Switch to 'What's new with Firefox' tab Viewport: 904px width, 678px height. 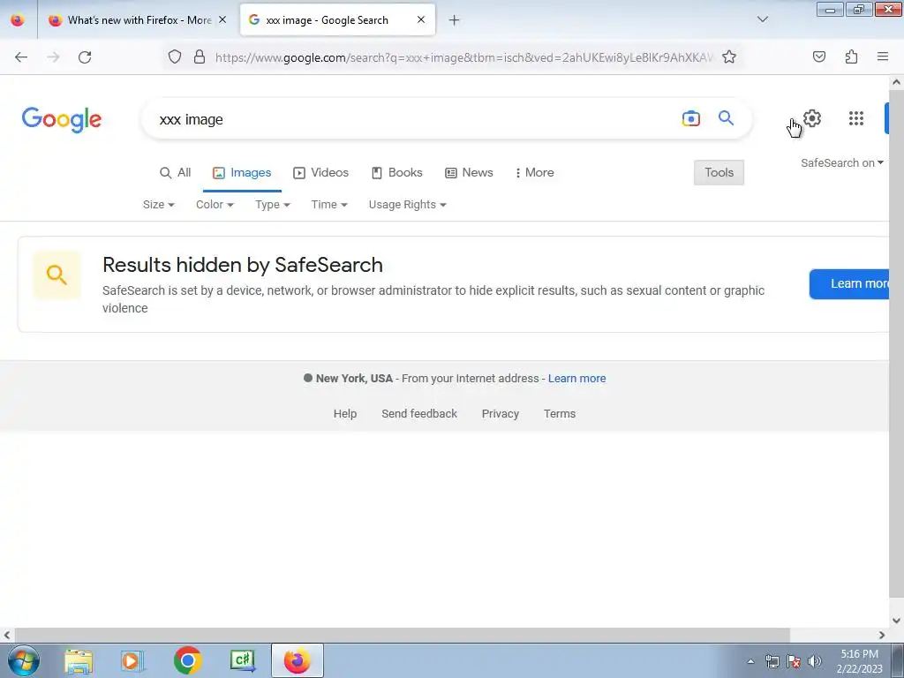138,20
